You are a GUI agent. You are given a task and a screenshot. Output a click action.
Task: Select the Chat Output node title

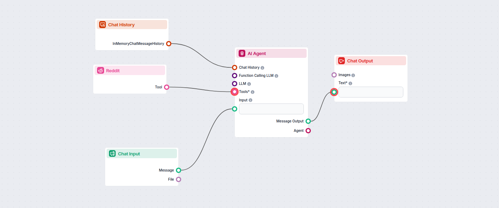(x=360, y=61)
